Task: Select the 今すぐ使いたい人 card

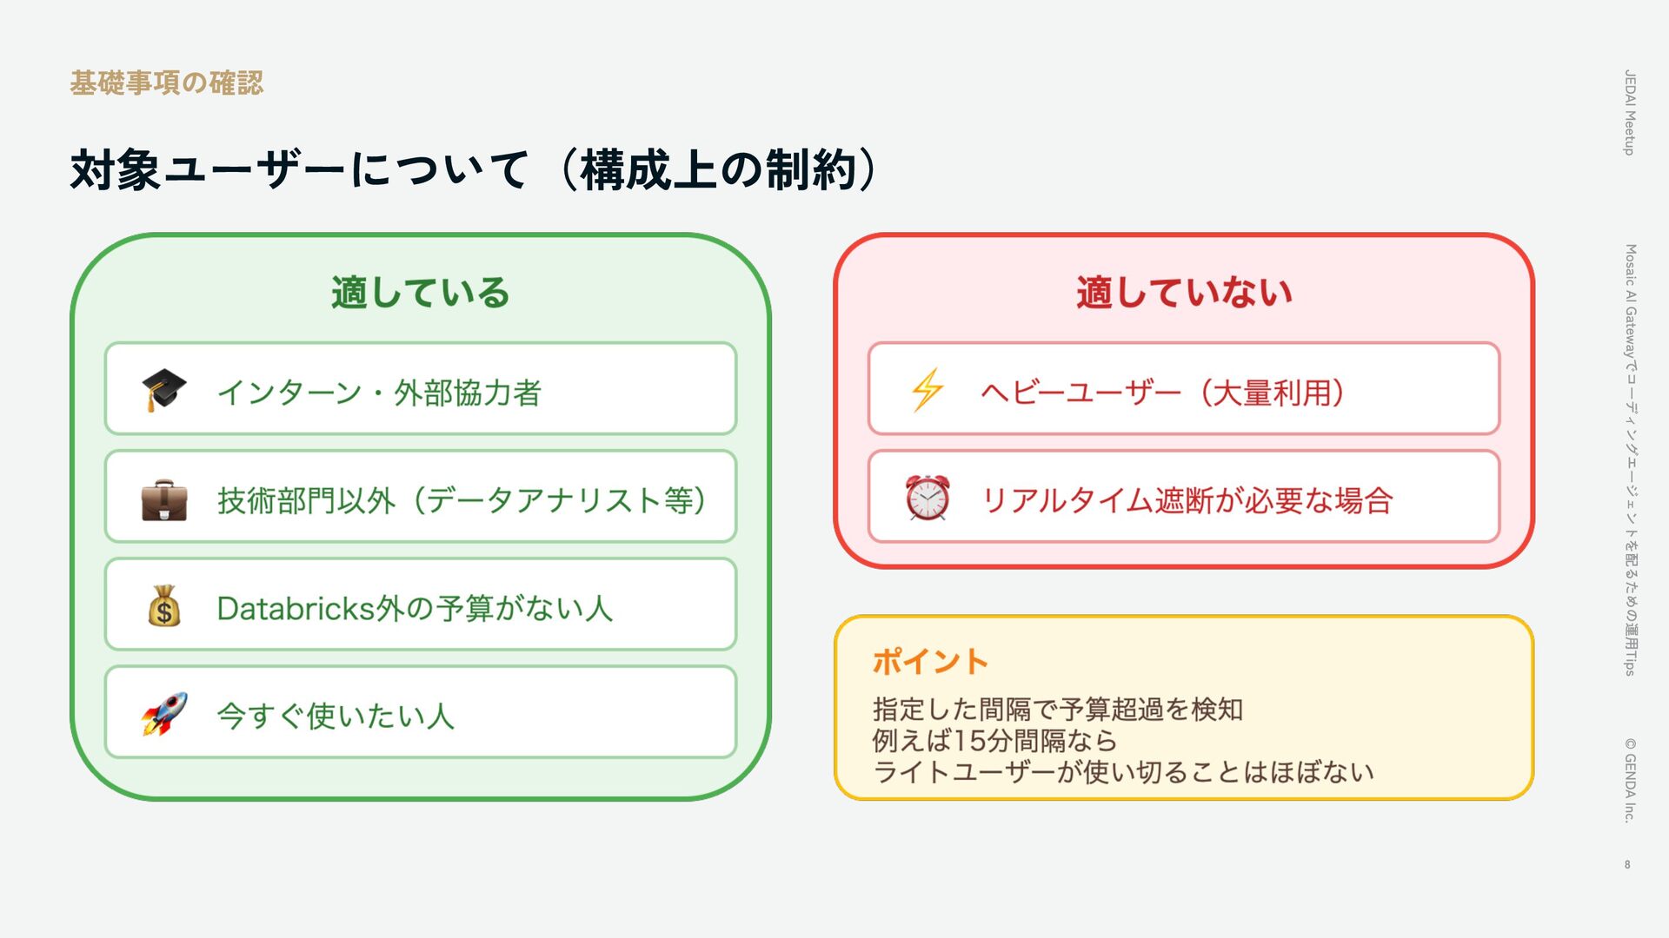Action: (421, 712)
